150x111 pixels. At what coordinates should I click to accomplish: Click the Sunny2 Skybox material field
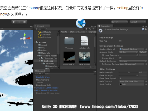(x=132, y=49)
